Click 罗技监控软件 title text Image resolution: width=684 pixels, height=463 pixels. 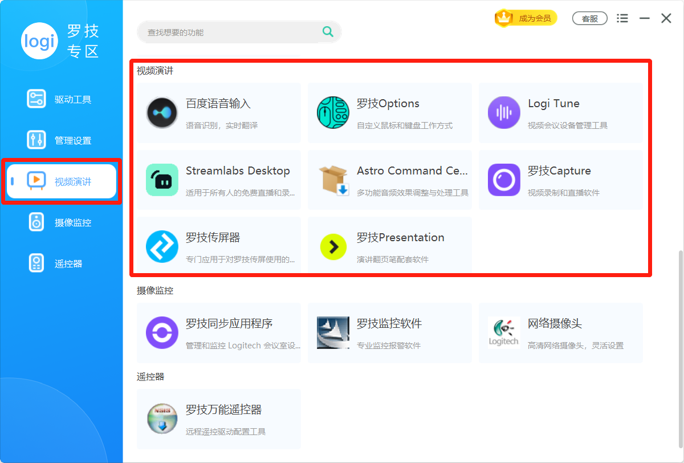389,324
